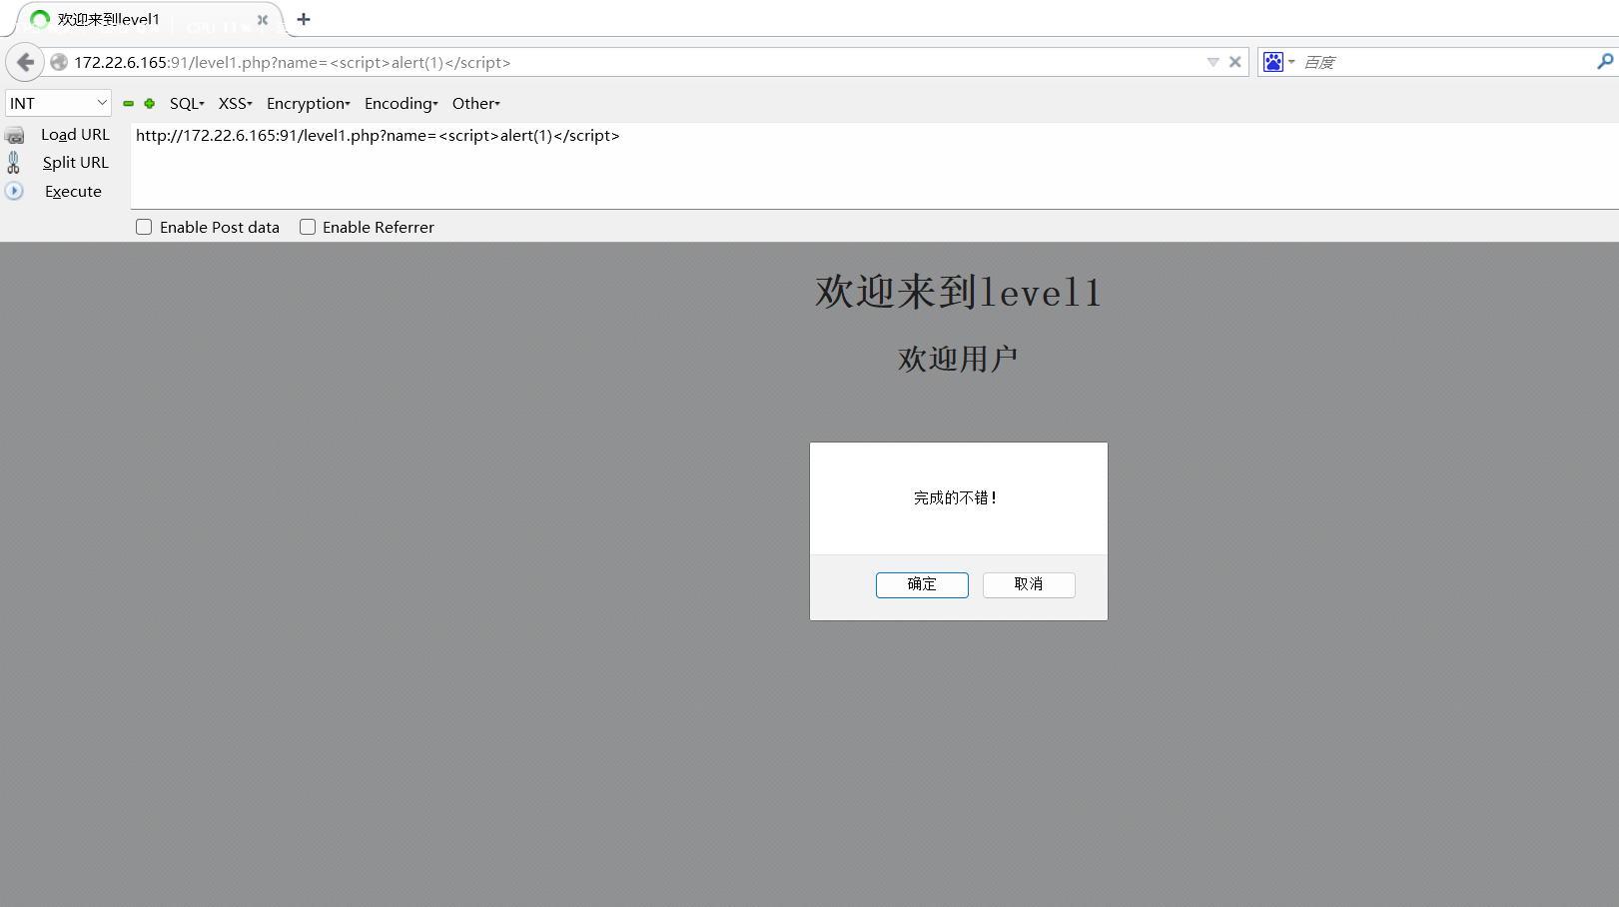
Task: Open the Baidu search engine dropdown arrow
Action: [x=1291, y=62]
